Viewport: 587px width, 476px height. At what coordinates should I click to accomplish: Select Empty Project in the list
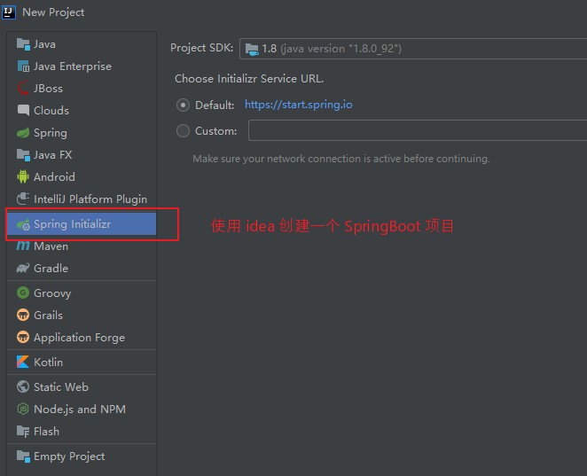[x=68, y=456]
